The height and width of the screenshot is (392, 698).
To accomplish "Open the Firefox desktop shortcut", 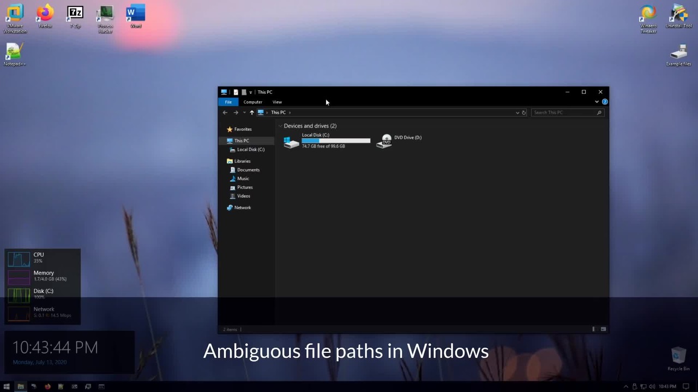I will 45,16.
